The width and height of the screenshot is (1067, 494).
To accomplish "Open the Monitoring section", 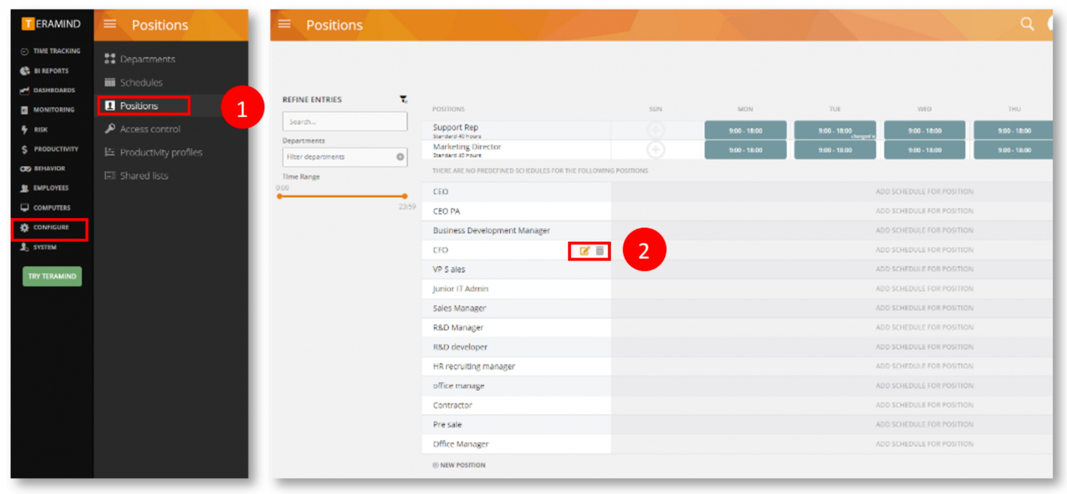I will [x=25, y=109].
